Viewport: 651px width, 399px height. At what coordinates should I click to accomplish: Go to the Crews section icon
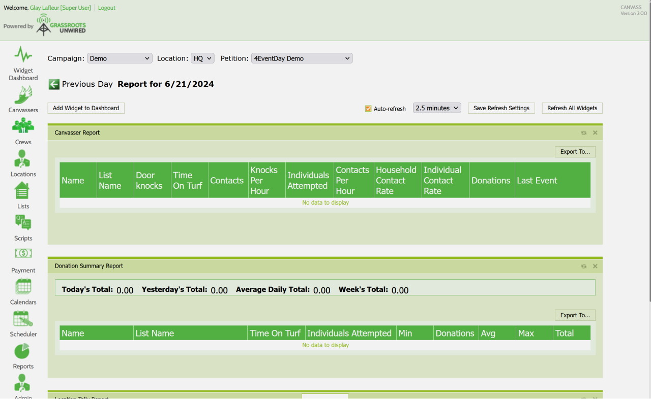(x=23, y=126)
